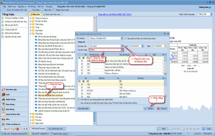Select report Sổ nhật ký chung
Image resolution: width=215 pixels, height=136 pixels.
click(x=45, y=61)
